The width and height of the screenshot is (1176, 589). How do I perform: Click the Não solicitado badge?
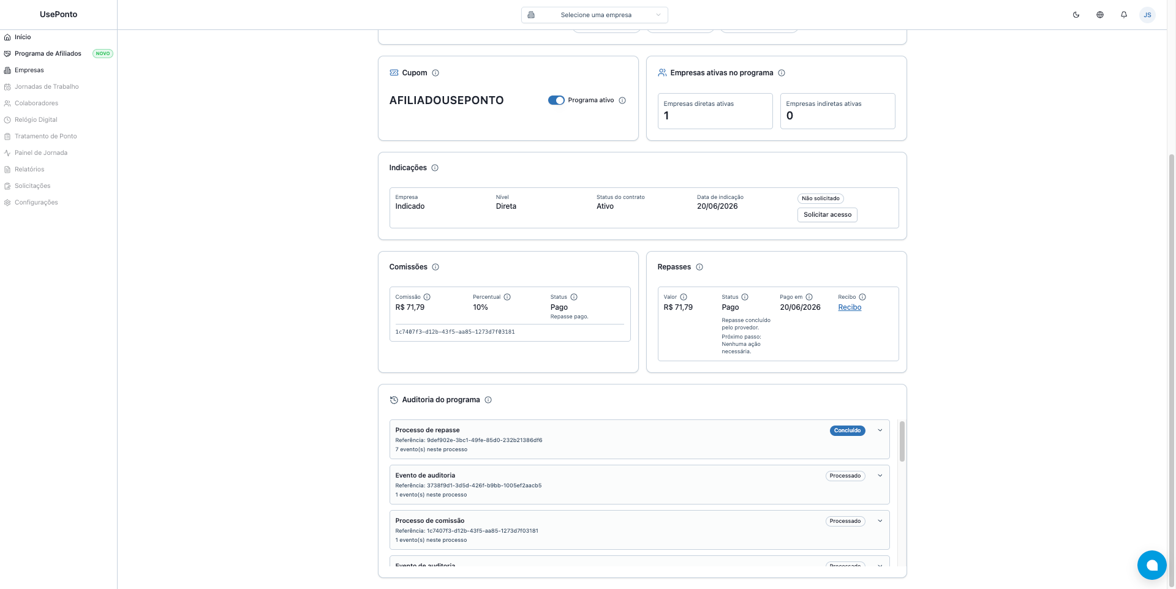pyautogui.click(x=820, y=198)
